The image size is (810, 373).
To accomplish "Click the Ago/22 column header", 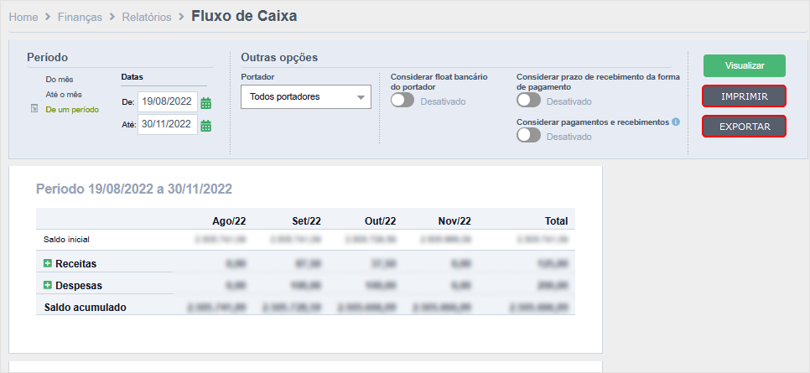I will coord(229,221).
